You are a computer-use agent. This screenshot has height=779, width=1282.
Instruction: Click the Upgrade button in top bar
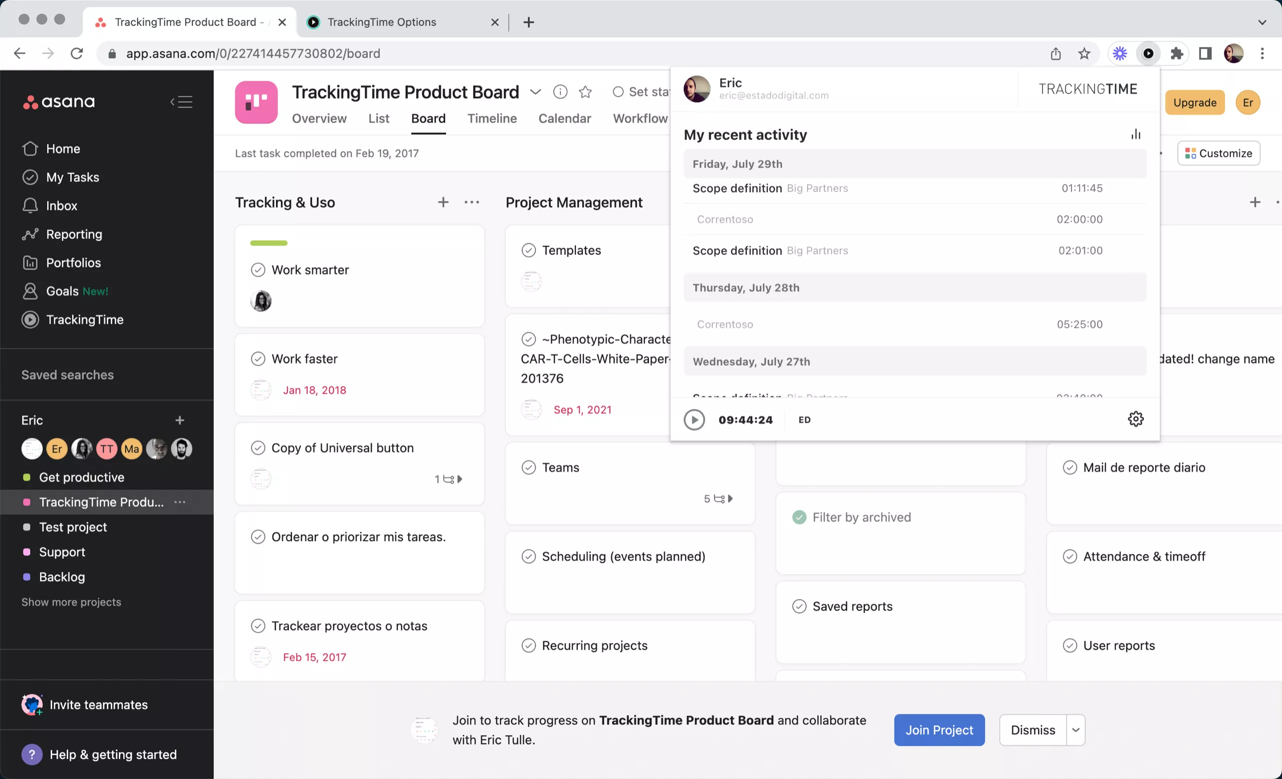pos(1195,102)
